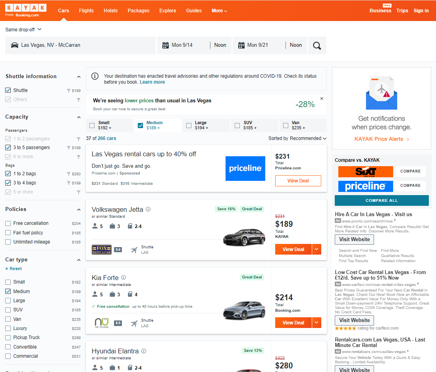Image resolution: width=436 pixels, height=372 pixels.
Task: Reset the Car type filter
Action: point(14,268)
